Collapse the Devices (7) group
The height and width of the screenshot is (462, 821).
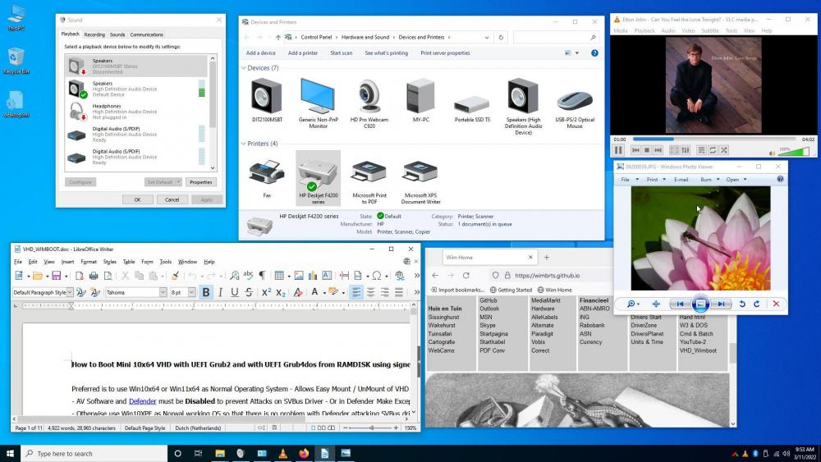pyautogui.click(x=244, y=68)
